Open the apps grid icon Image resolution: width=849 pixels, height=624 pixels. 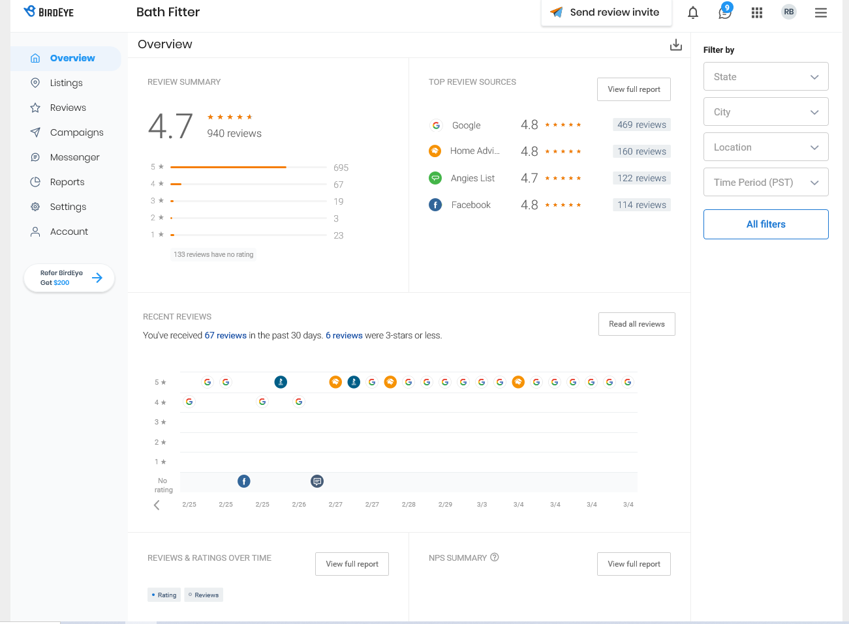pyautogui.click(x=757, y=12)
